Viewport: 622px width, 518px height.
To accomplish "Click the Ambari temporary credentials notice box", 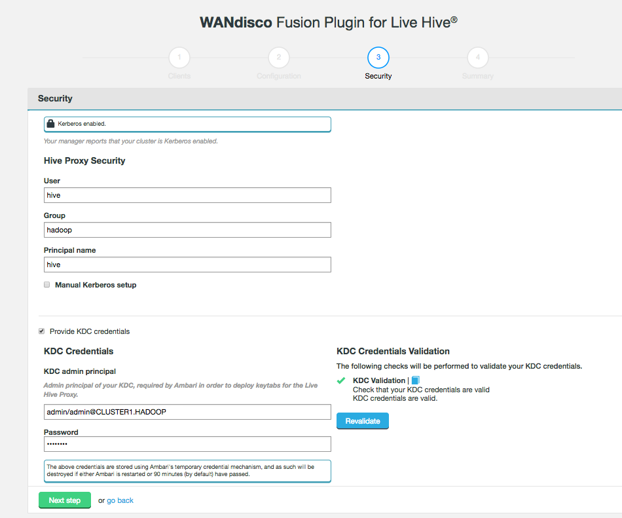I will pyautogui.click(x=187, y=471).
